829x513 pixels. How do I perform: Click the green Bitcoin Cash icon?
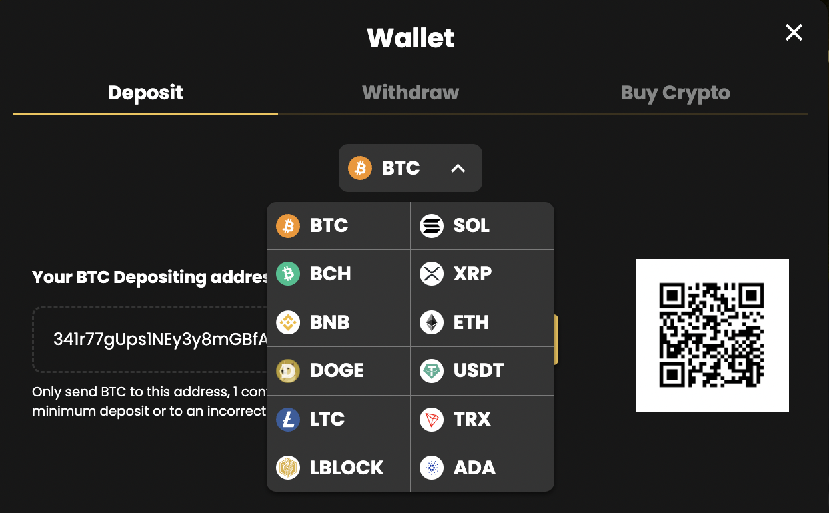[288, 274]
